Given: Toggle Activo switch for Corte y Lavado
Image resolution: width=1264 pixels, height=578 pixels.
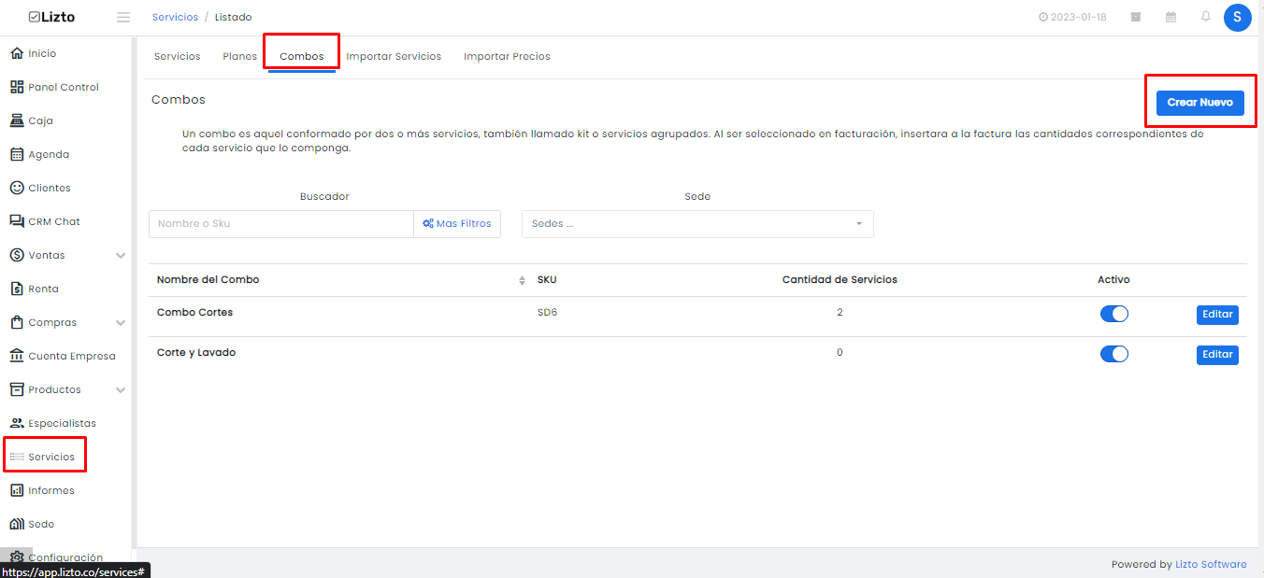Looking at the screenshot, I should [1114, 354].
